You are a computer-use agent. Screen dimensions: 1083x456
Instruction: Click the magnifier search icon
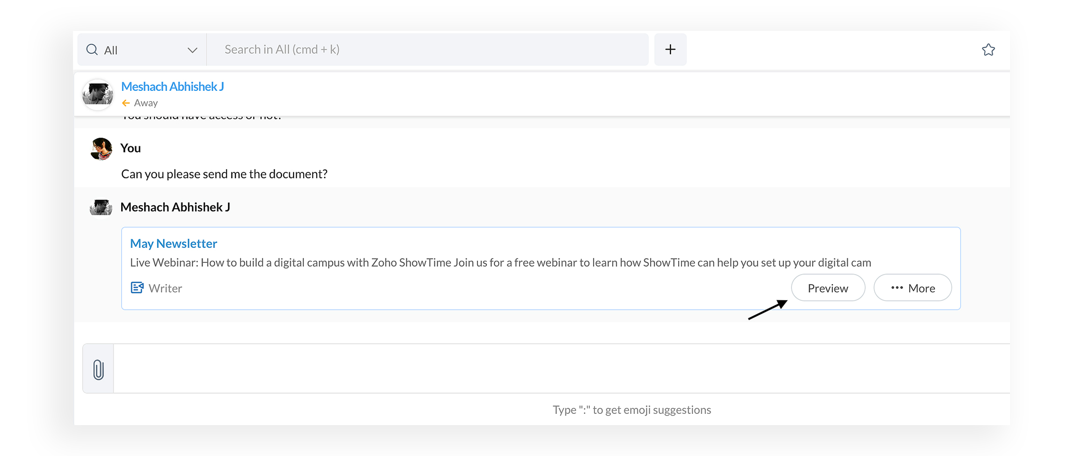coord(92,50)
